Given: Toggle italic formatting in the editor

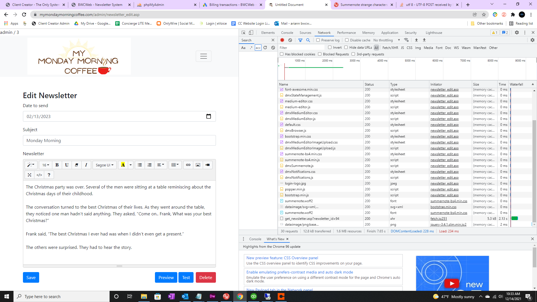Looking at the screenshot, I should click(x=86, y=165).
